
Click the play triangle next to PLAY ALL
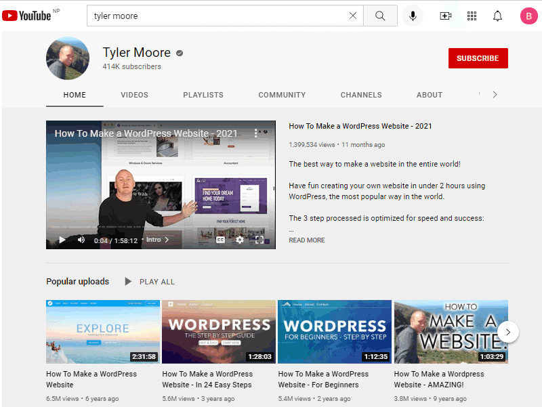tap(128, 282)
